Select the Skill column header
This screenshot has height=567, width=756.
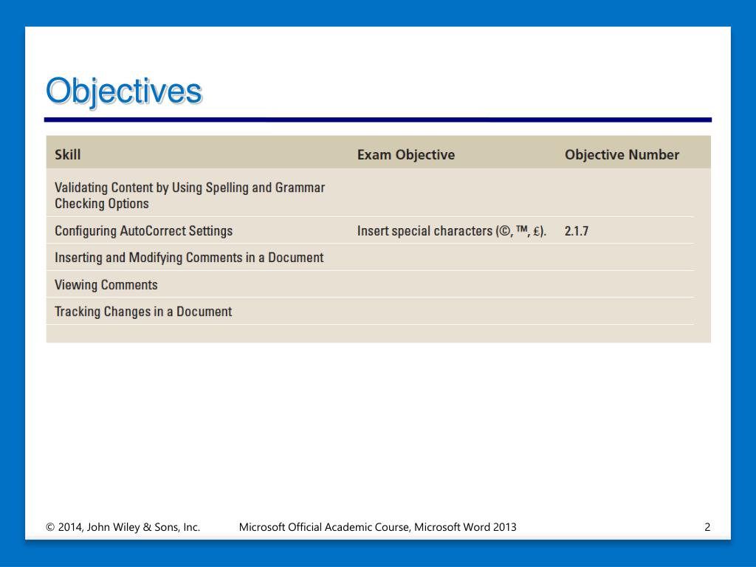tap(67, 155)
